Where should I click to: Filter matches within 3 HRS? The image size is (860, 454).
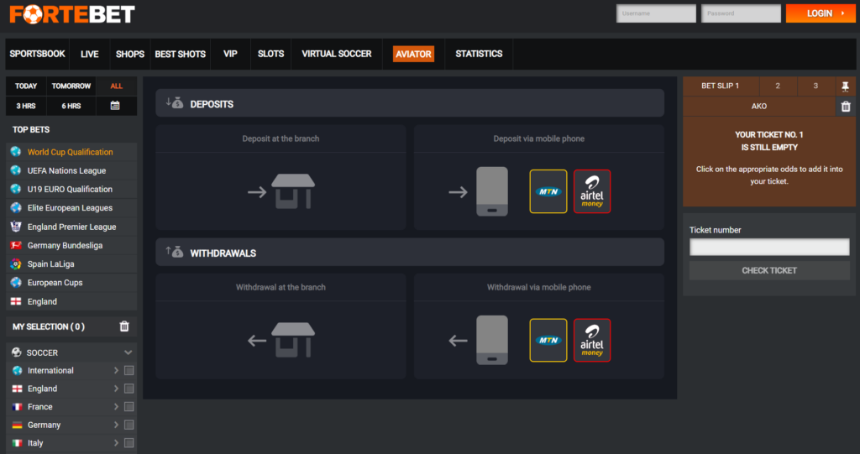point(26,106)
